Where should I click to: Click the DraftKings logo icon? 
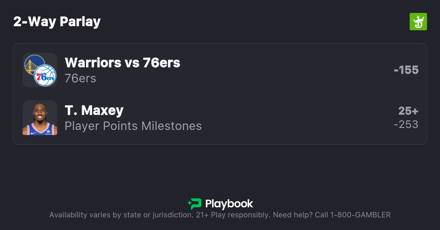[x=418, y=22]
